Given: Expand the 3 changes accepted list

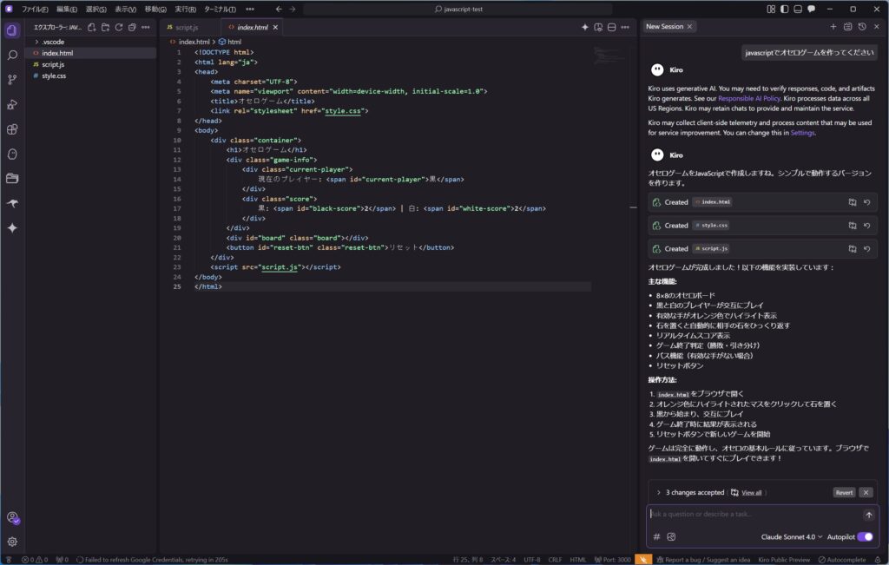Looking at the screenshot, I should (658, 492).
